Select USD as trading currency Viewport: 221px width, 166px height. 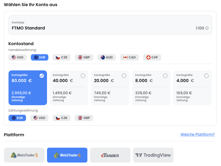[18, 57]
